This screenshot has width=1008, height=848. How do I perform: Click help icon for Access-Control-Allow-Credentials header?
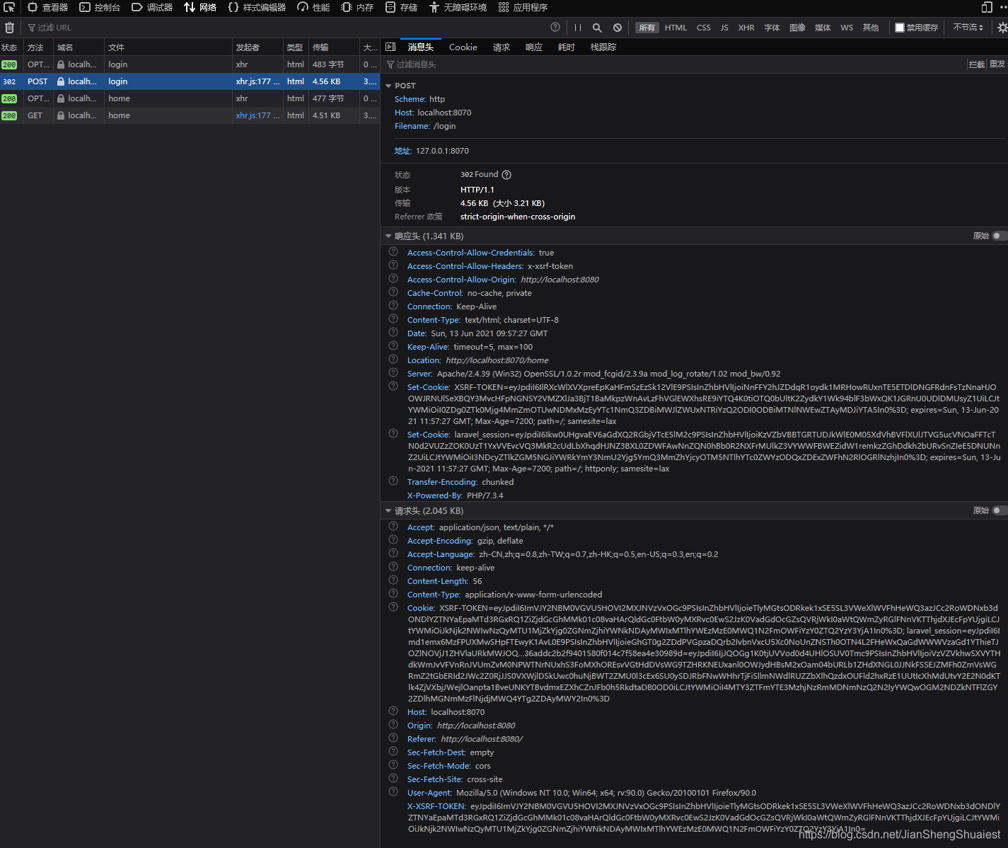(393, 252)
